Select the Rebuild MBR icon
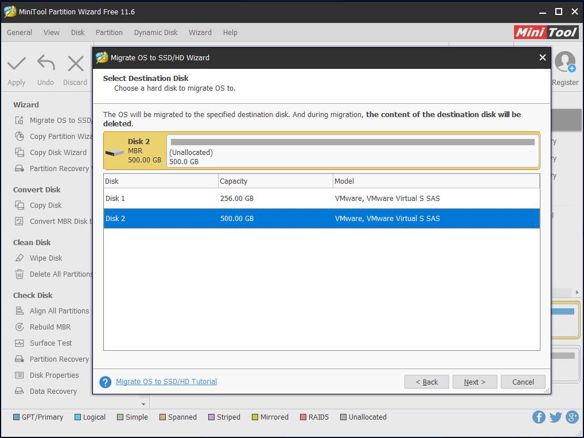 pyautogui.click(x=20, y=327)
